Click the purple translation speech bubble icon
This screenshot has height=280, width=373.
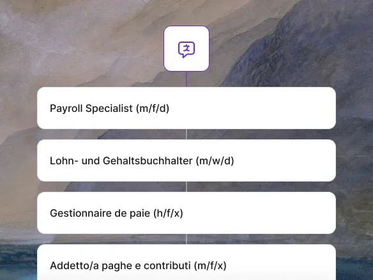[x=187, y=49]
